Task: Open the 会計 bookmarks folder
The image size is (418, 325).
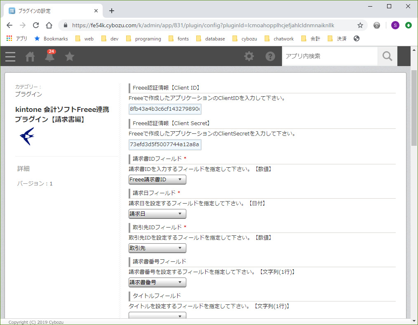Action: coord(311,39)
